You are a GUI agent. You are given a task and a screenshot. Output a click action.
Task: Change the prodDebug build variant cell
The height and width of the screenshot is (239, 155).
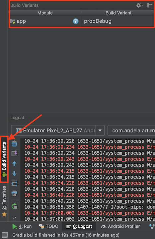pos(118,21)
